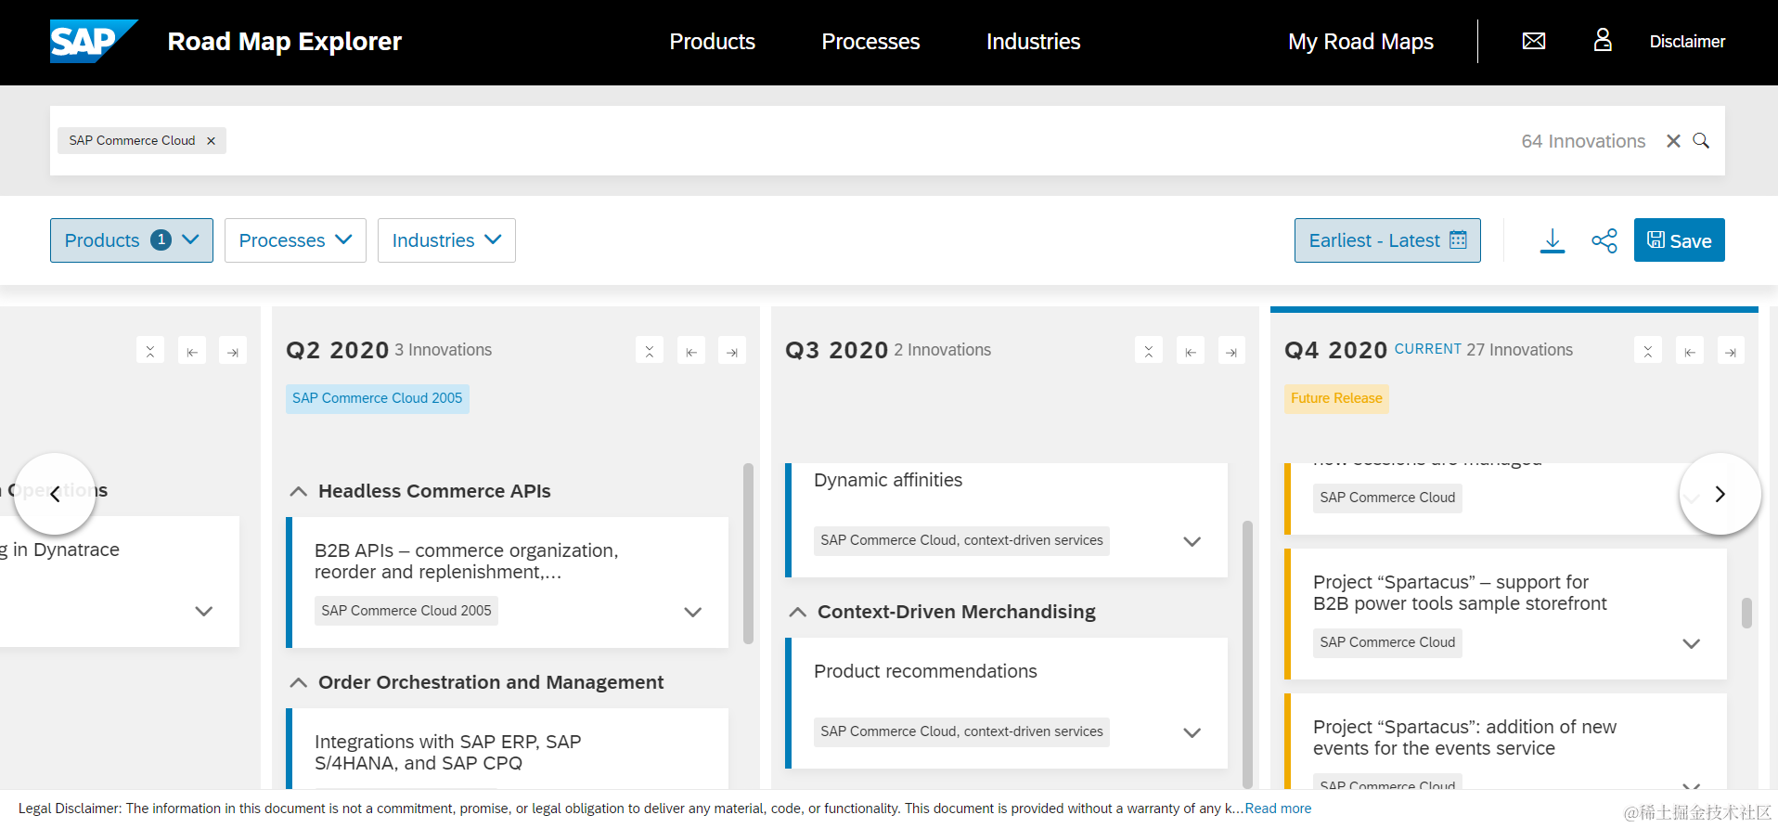Share the road map
Viewport: 1778px width, 828px height.
coord(1604,240)
